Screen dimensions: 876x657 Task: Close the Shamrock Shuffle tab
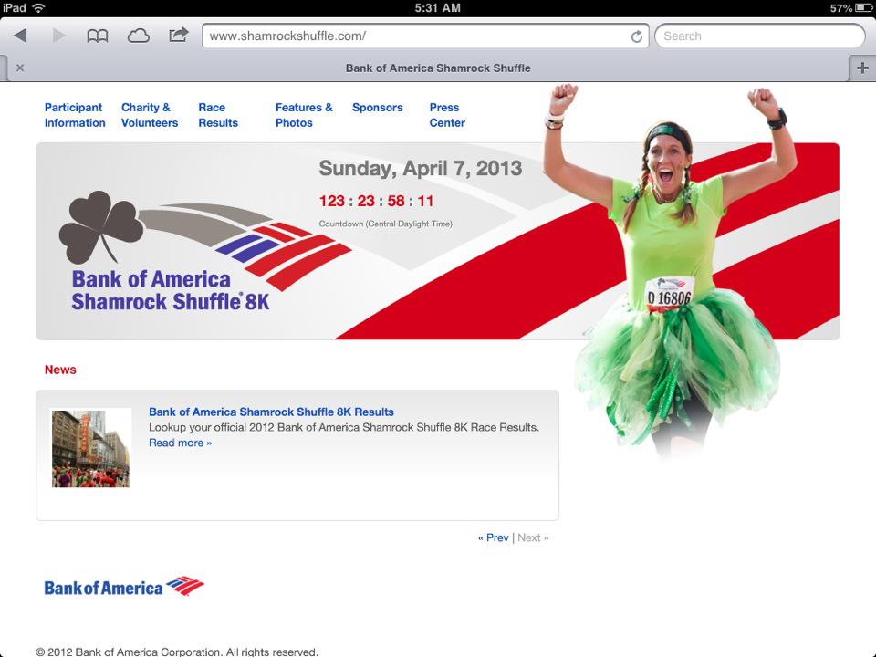(x=20, y=68)
